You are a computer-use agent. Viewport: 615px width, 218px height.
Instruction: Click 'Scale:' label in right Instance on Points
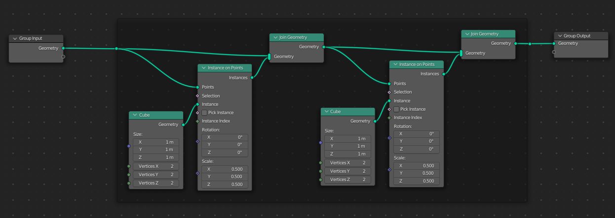click(400, 158)
